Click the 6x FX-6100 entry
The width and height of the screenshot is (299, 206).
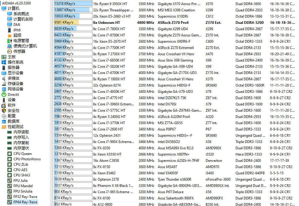tap(102, 198)
